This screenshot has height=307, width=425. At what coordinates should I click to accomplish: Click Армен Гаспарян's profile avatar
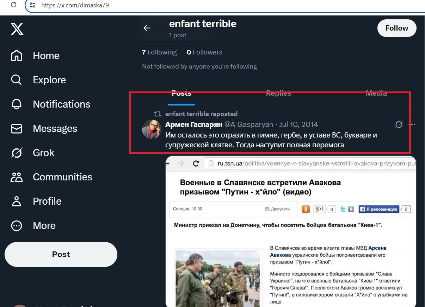(152, 129)
